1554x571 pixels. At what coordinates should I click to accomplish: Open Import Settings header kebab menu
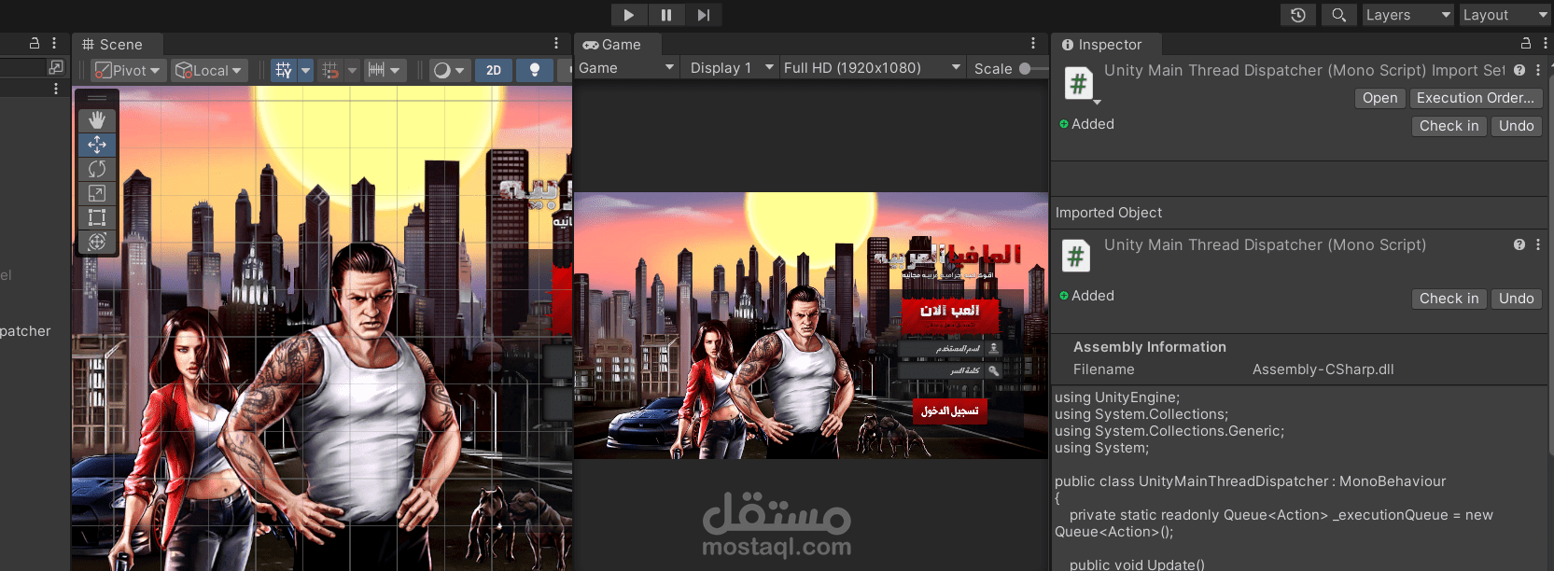tap(1538, 70)
